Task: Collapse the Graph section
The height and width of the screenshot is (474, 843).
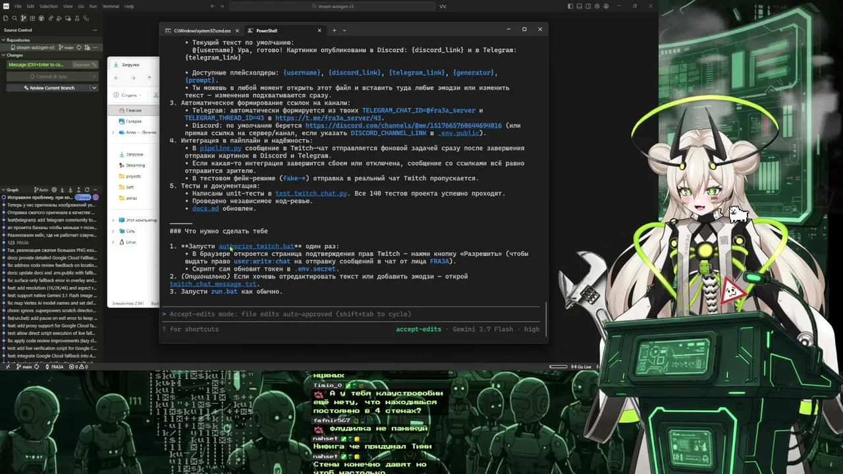Action: pyautogui.click(x=3, y=190)
